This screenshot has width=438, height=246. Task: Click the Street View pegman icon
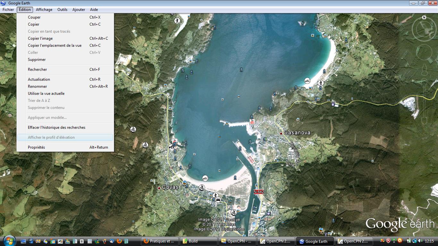tap(424, 69)
